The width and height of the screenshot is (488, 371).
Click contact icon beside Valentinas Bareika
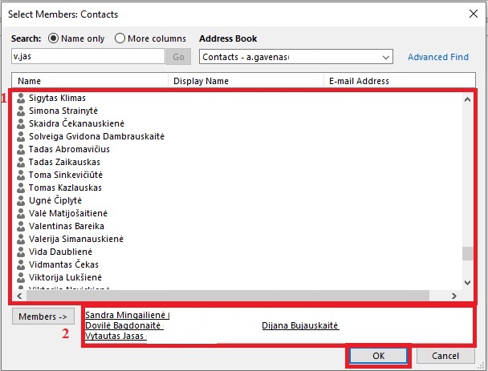pyautogui.click(x=22, y=226)
